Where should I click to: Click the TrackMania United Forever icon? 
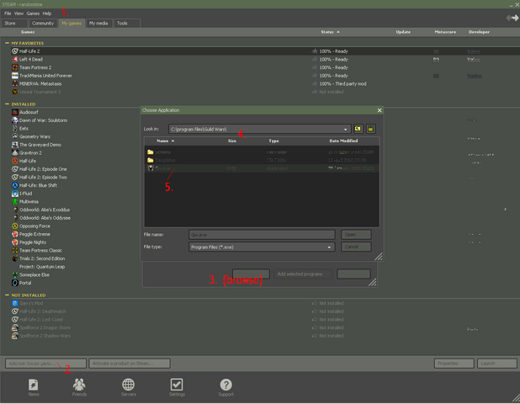(15, 76)
